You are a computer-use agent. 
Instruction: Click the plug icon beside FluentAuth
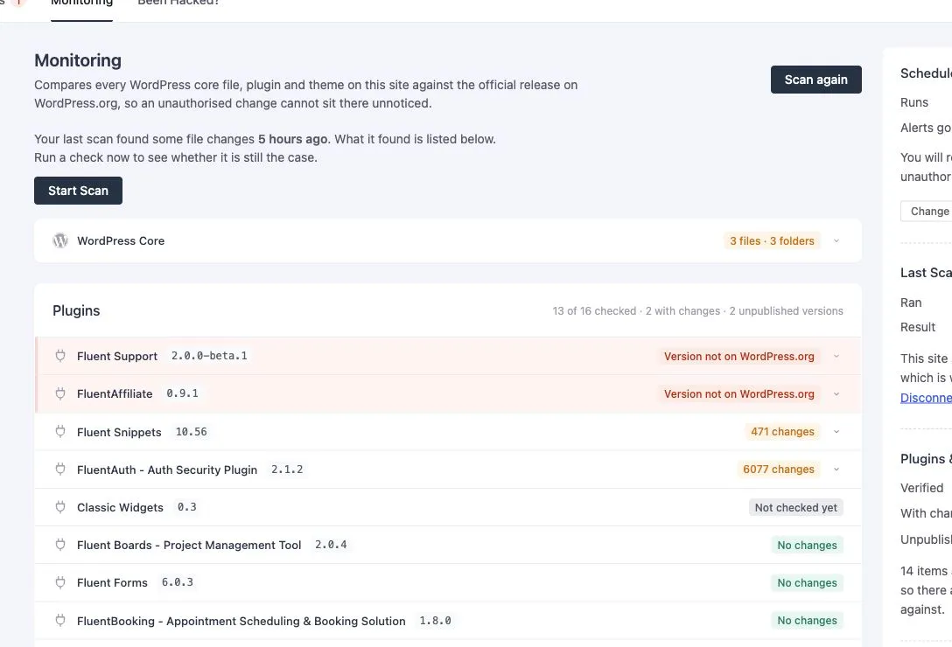(60, 470)
